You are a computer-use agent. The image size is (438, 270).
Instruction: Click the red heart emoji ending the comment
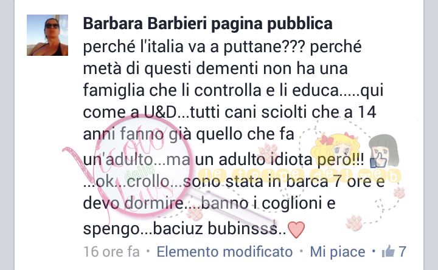pos(296,229)
